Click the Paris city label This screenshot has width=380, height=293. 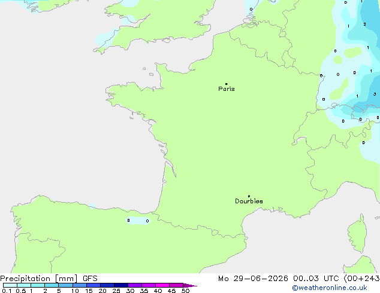coord(227,89)
